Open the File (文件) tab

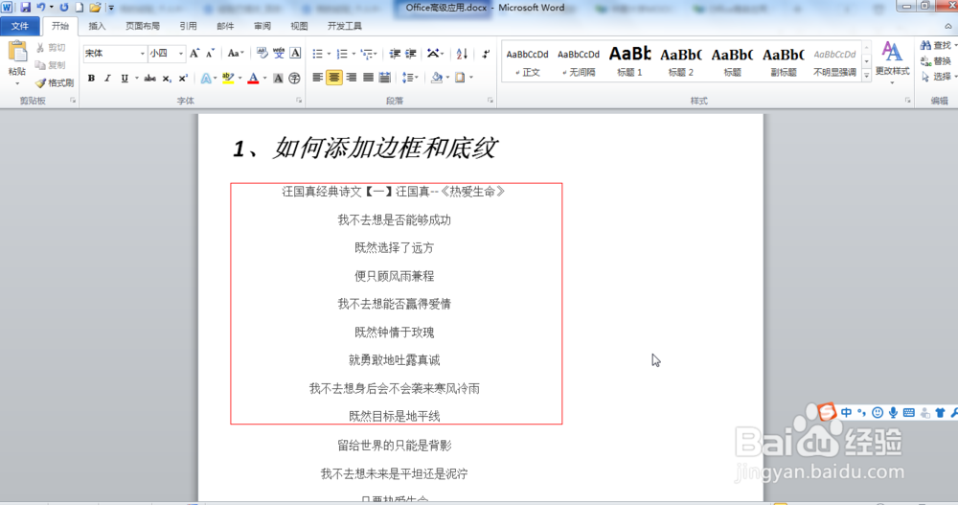click(20, 26)
